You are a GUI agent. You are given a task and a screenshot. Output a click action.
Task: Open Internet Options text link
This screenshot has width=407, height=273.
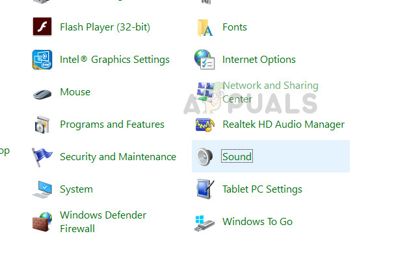click(x=259, y=60)
